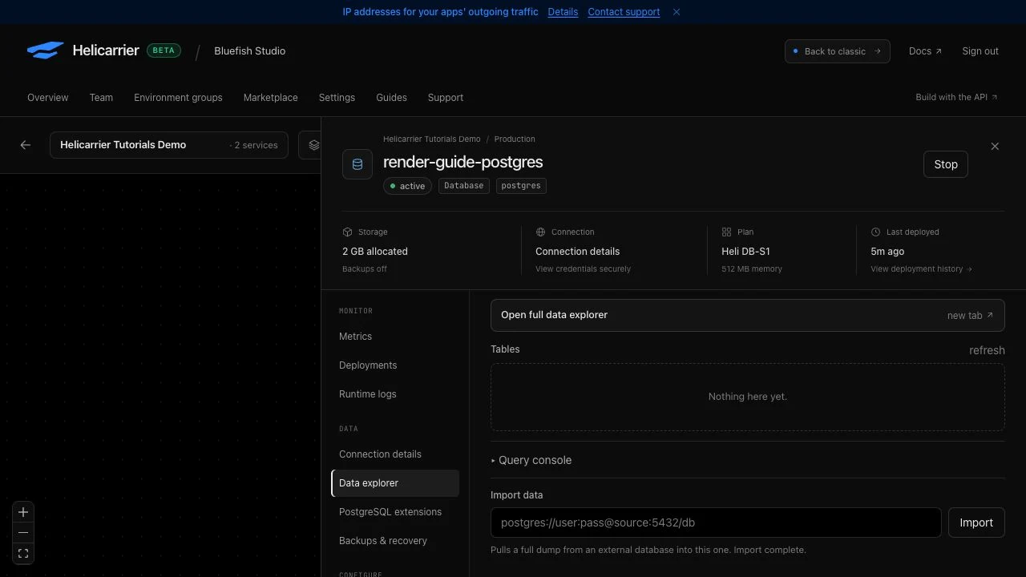Click the Storage cube icon
Image resolution: width=1026 pixels, height=577 pixels.
click(347, 232)
